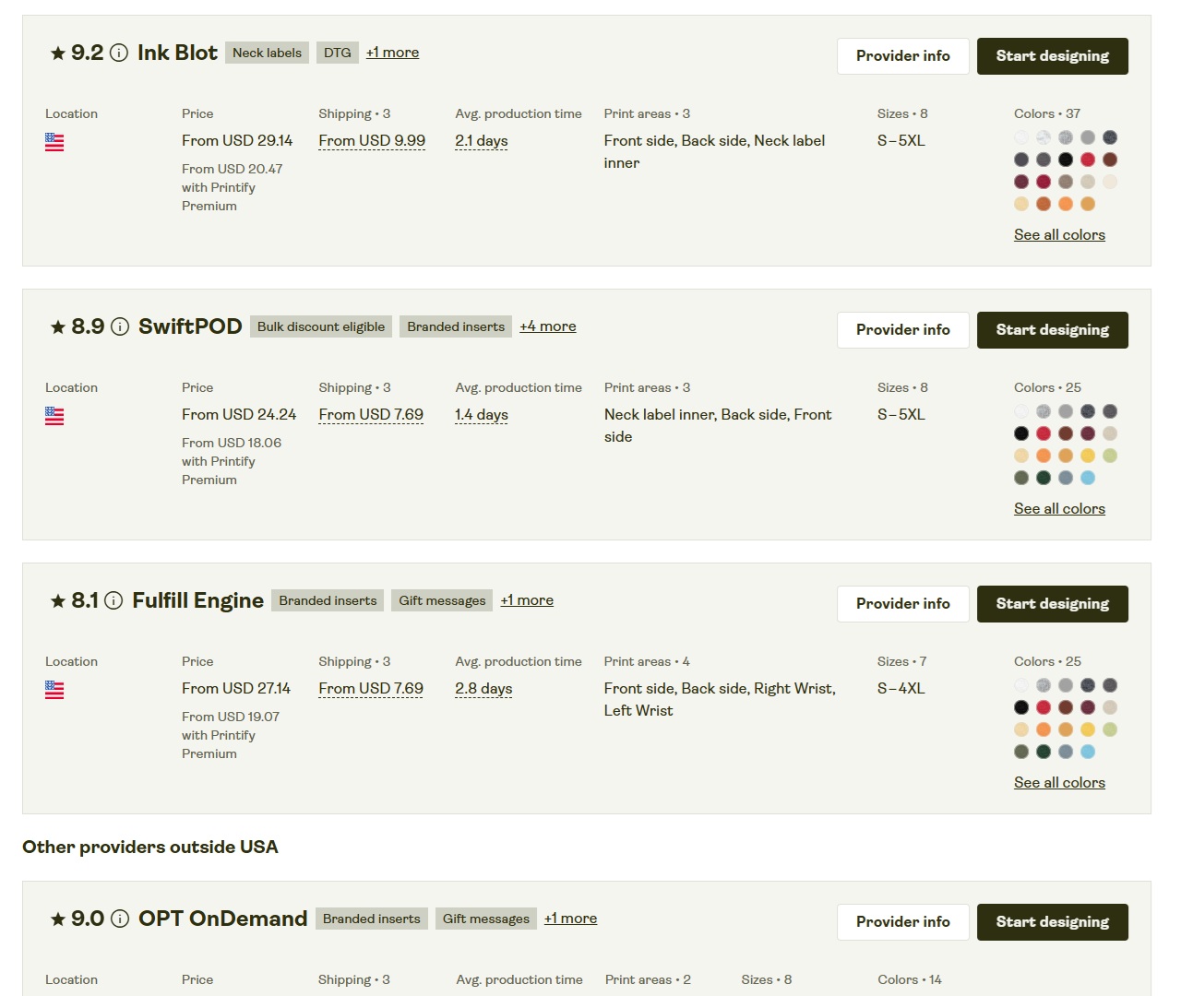
Task: Click Fulfill Engine's '2.8 days' production time
Action: point(483,689)
